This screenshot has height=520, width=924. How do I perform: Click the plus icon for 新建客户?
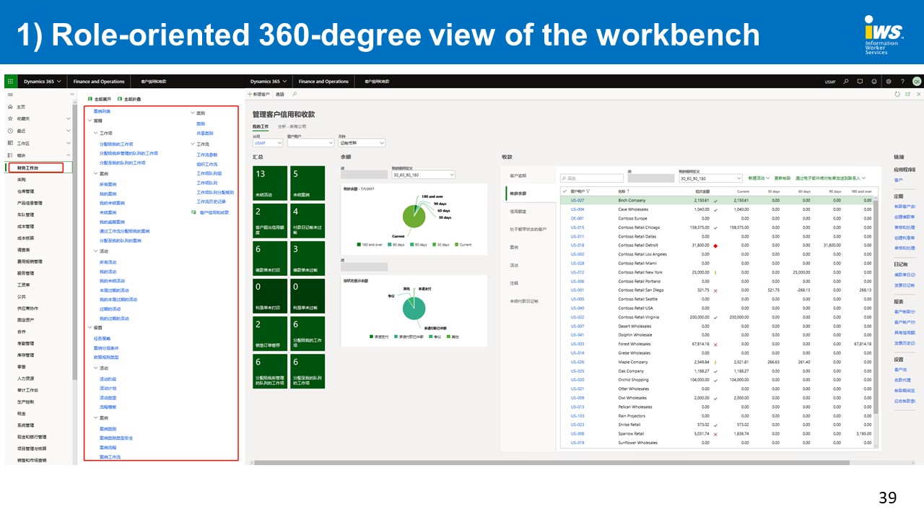click(250, 94)
